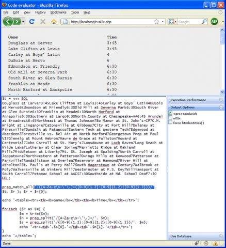
Task: Click the activity throbber icon
Action: 220,12
